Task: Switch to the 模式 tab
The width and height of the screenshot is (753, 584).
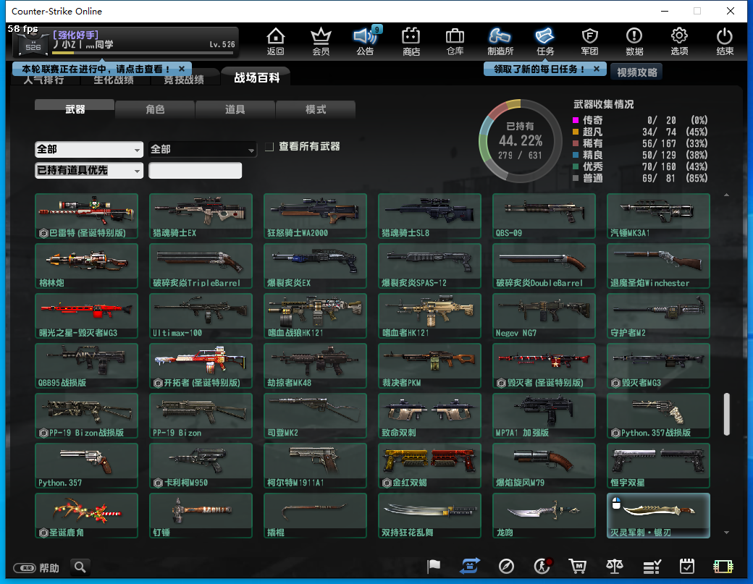Action: (x=316, y=109)
